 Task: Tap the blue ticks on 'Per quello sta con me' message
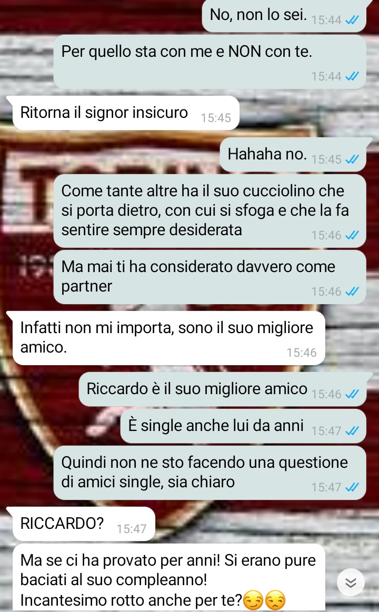click(352, 76)
